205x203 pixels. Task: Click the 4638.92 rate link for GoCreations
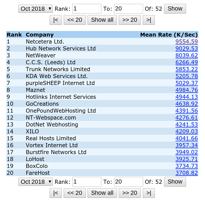(x=187, y=104)
